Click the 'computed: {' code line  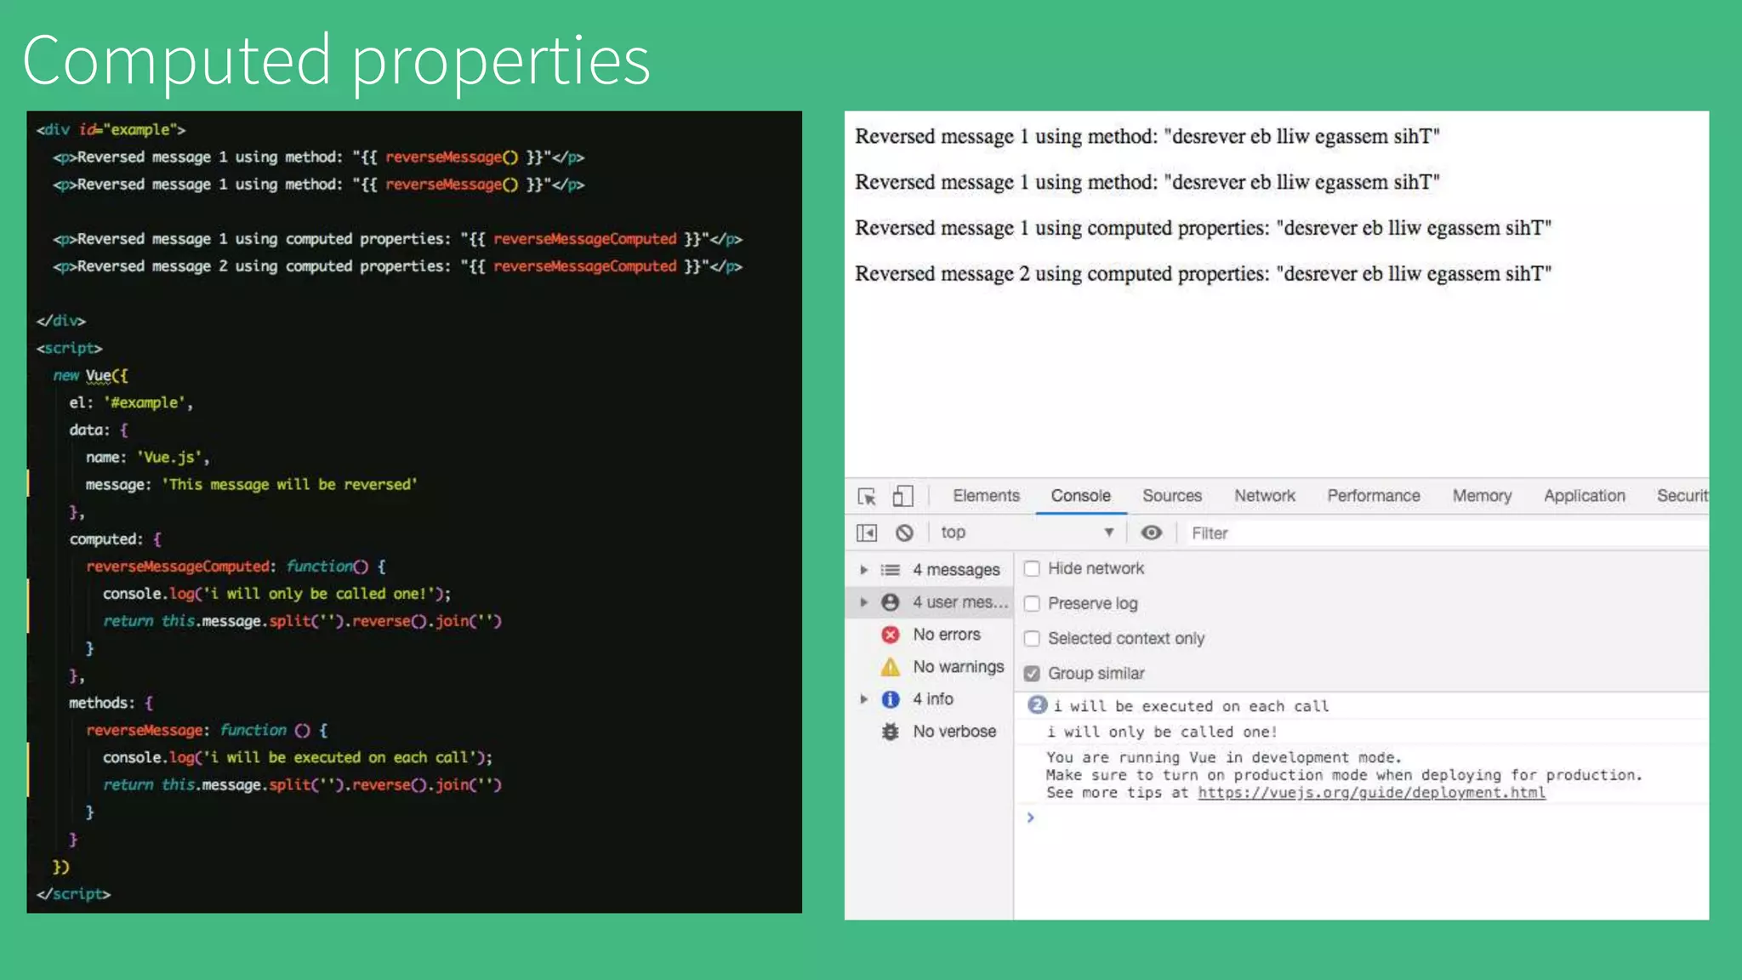pos(115,539)
